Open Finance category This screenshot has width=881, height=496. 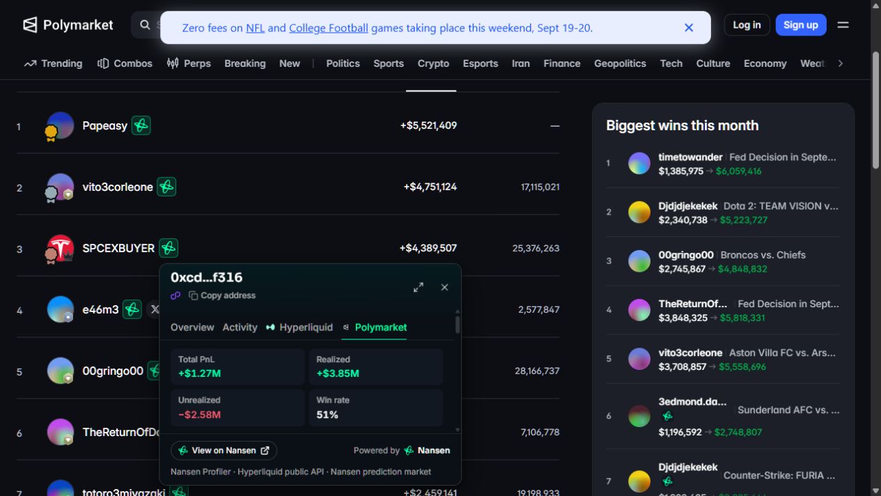click(562, 63)
